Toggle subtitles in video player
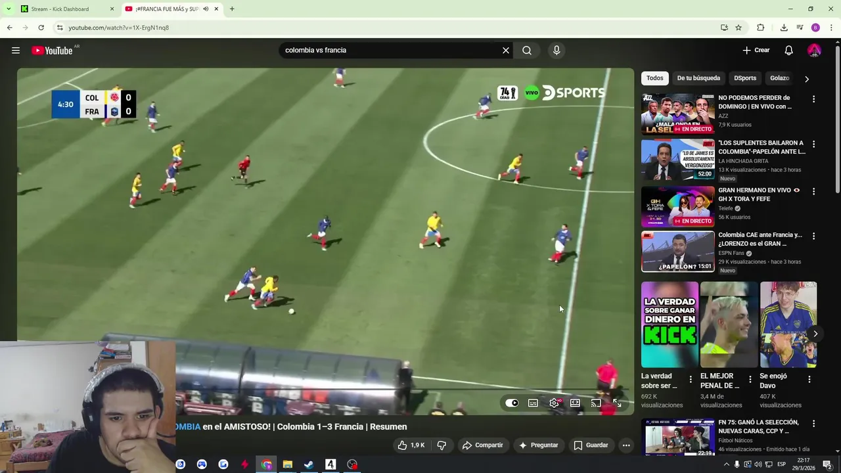841x473 pixels. point(533,403)
